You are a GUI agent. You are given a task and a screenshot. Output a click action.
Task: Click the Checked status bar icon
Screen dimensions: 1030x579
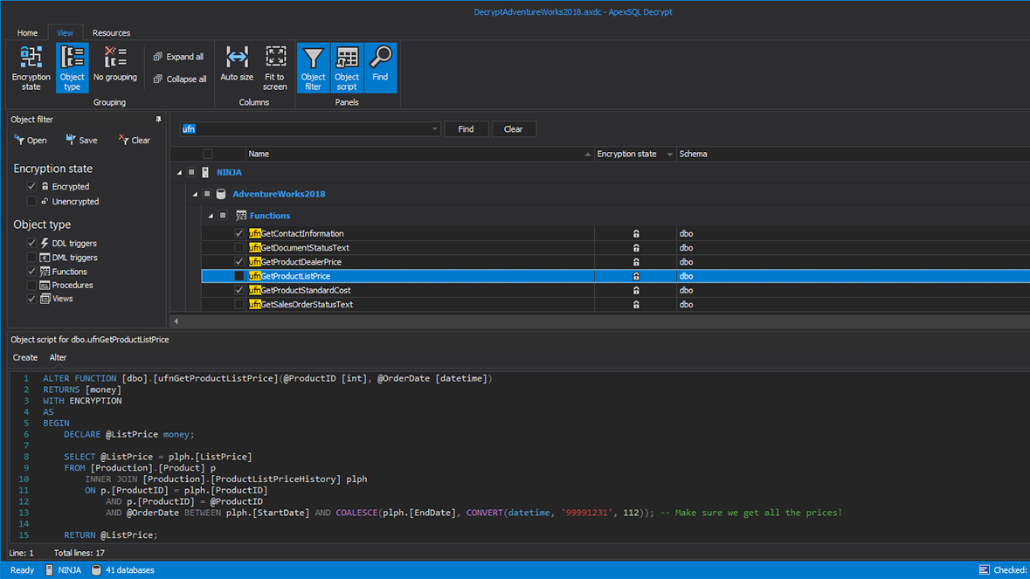984,569
